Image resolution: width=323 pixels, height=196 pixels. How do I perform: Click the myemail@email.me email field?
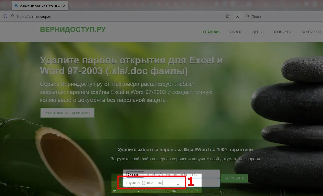(171, 182)
